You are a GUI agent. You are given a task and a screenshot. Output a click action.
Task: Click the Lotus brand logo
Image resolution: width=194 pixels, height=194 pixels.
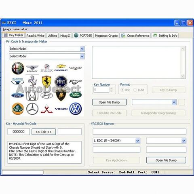click(18, 109)
